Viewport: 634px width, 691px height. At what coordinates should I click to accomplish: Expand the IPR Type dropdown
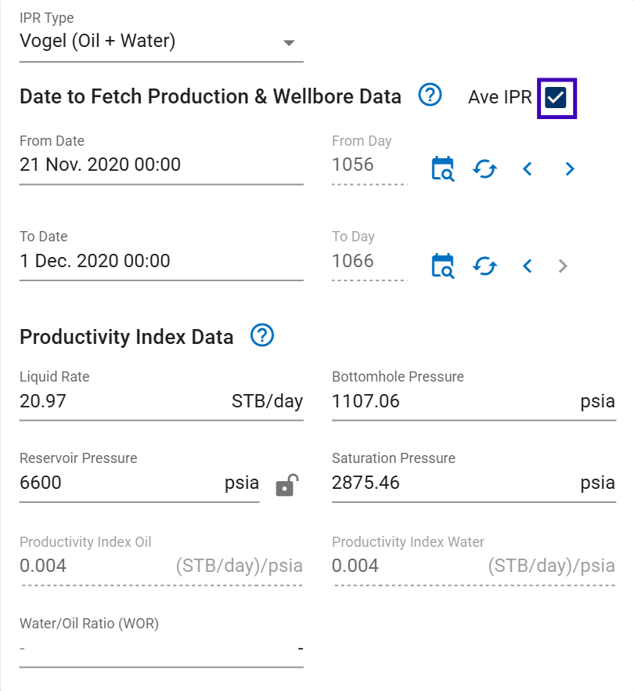tap(288, 42)
